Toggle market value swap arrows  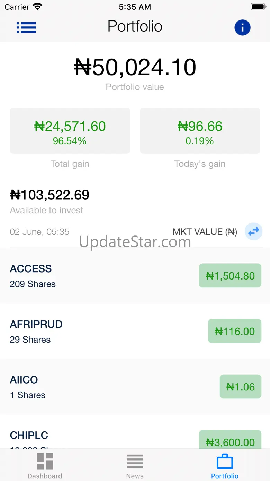253,231
